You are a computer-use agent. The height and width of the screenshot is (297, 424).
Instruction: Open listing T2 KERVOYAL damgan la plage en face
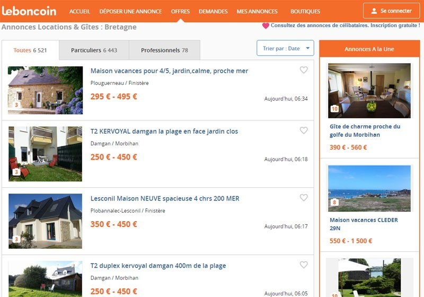[x=164, y=131]
